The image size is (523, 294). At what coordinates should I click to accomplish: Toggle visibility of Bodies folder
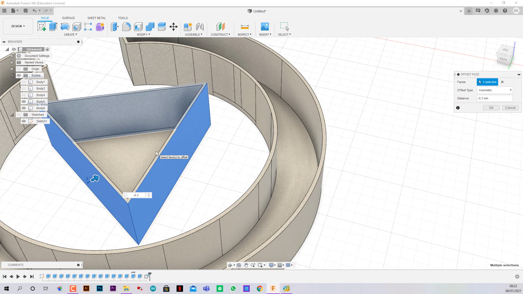pyautogui.click(x=19, y=75)
